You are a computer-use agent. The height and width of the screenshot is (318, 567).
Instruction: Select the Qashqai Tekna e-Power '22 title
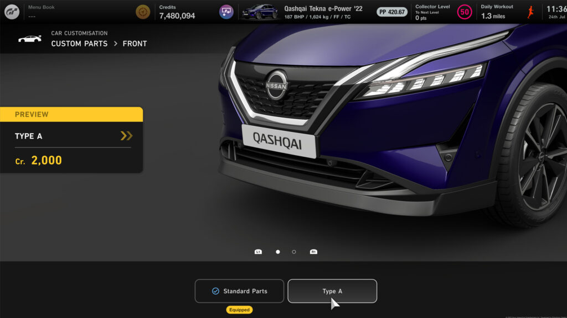323,9
